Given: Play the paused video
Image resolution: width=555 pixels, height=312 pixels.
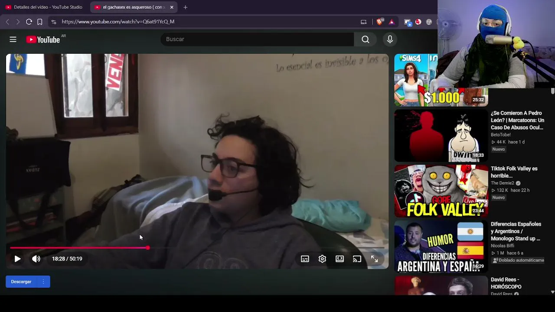Looking at the screenshot, I should point(17,259).
